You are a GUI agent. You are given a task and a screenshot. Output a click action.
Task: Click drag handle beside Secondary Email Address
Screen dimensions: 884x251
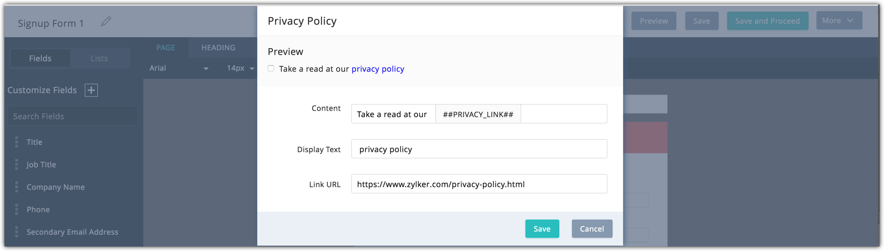click(17, 232)
